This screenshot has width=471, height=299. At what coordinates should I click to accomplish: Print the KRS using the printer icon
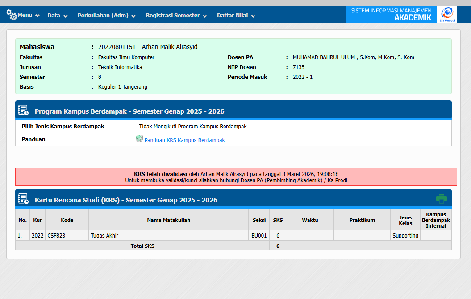[x=441, y=199]
